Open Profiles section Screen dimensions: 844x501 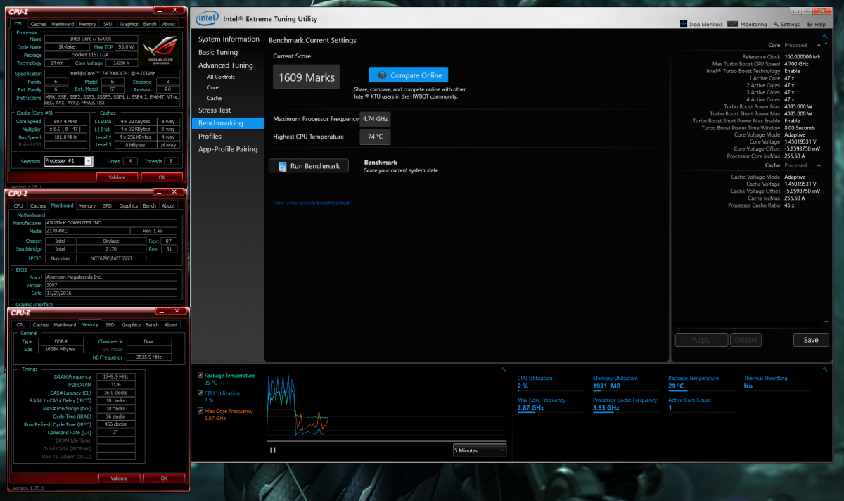pos(210,136)
